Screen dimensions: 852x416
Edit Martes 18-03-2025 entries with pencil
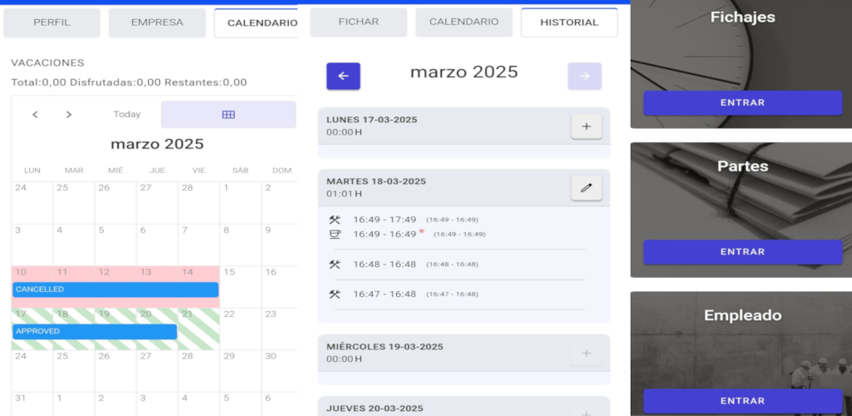[x=587, y=188]
